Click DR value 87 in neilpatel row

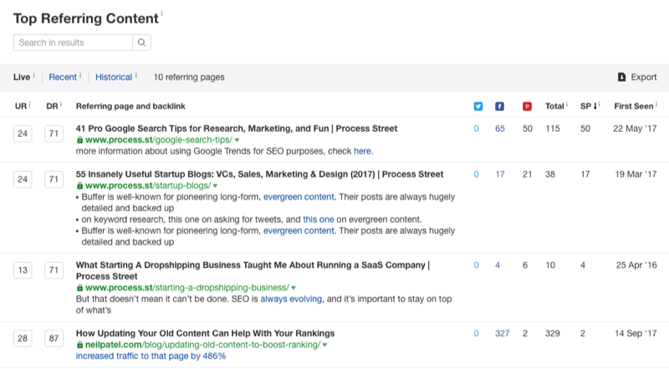(54, 338)
